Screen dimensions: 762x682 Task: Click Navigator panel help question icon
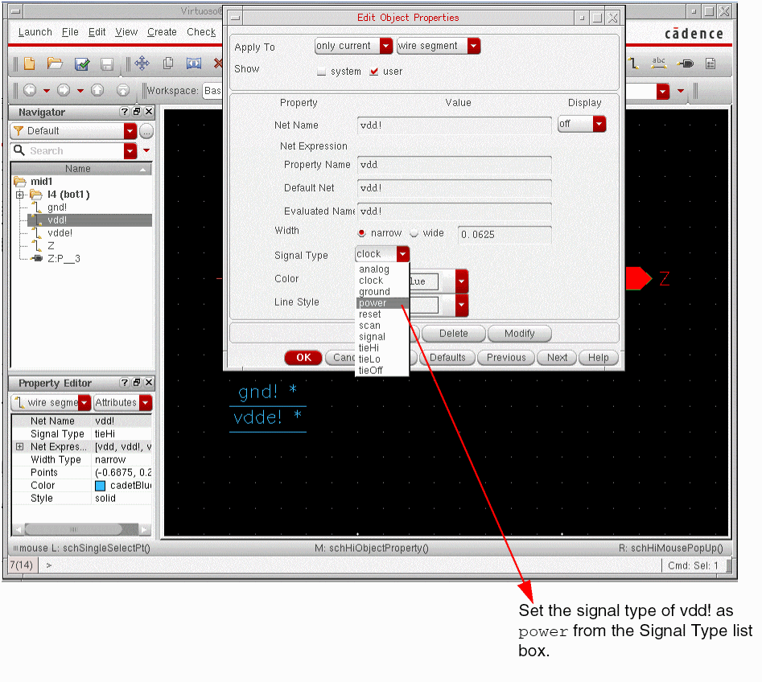click(x=125, y=112)
